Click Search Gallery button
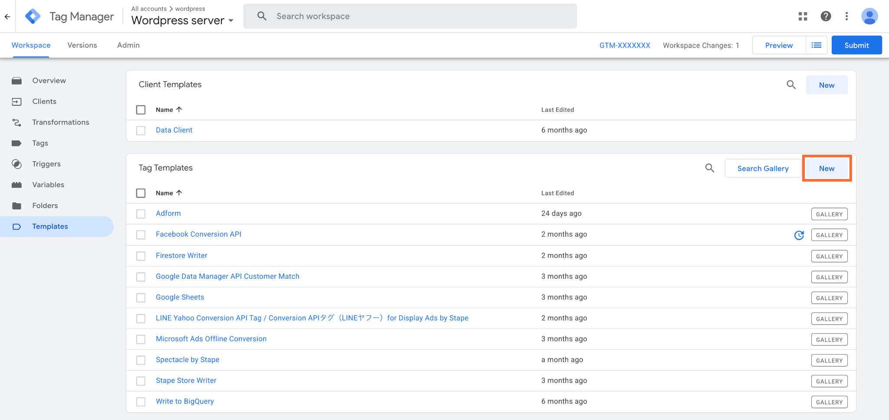The height and width of the screenshot is (420, 889). pos(763,168)
